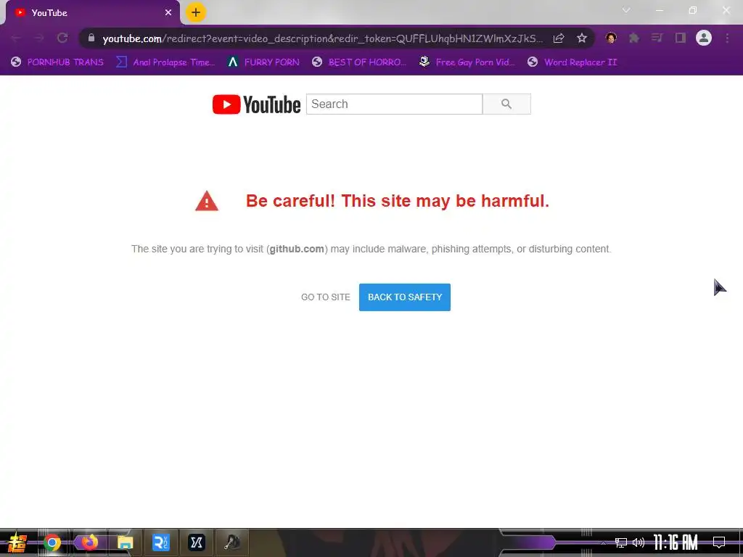Focus the YouTube Search field

(x=394, y=104)
